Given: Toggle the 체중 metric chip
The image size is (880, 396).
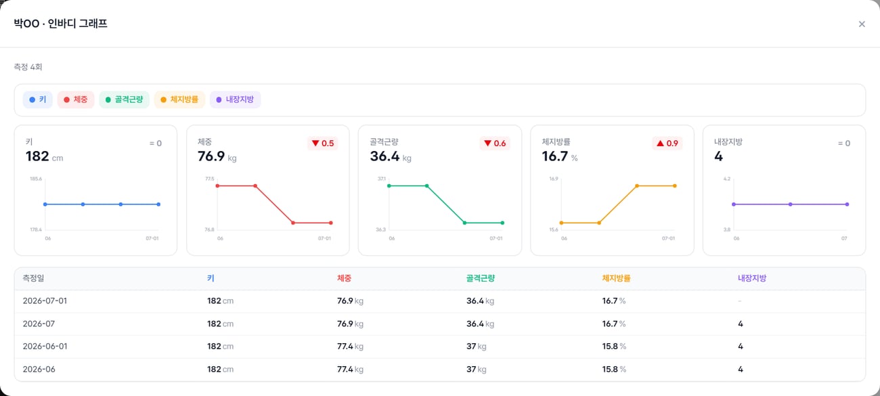Looking at the screenshot, I should coord(76,100).
